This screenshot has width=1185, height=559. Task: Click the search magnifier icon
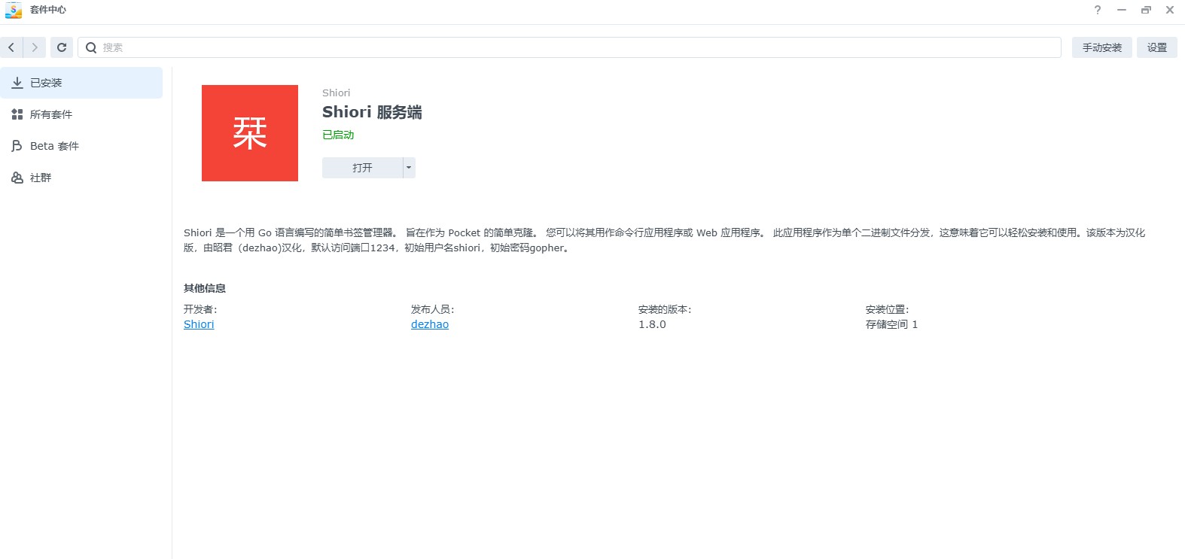91,47
